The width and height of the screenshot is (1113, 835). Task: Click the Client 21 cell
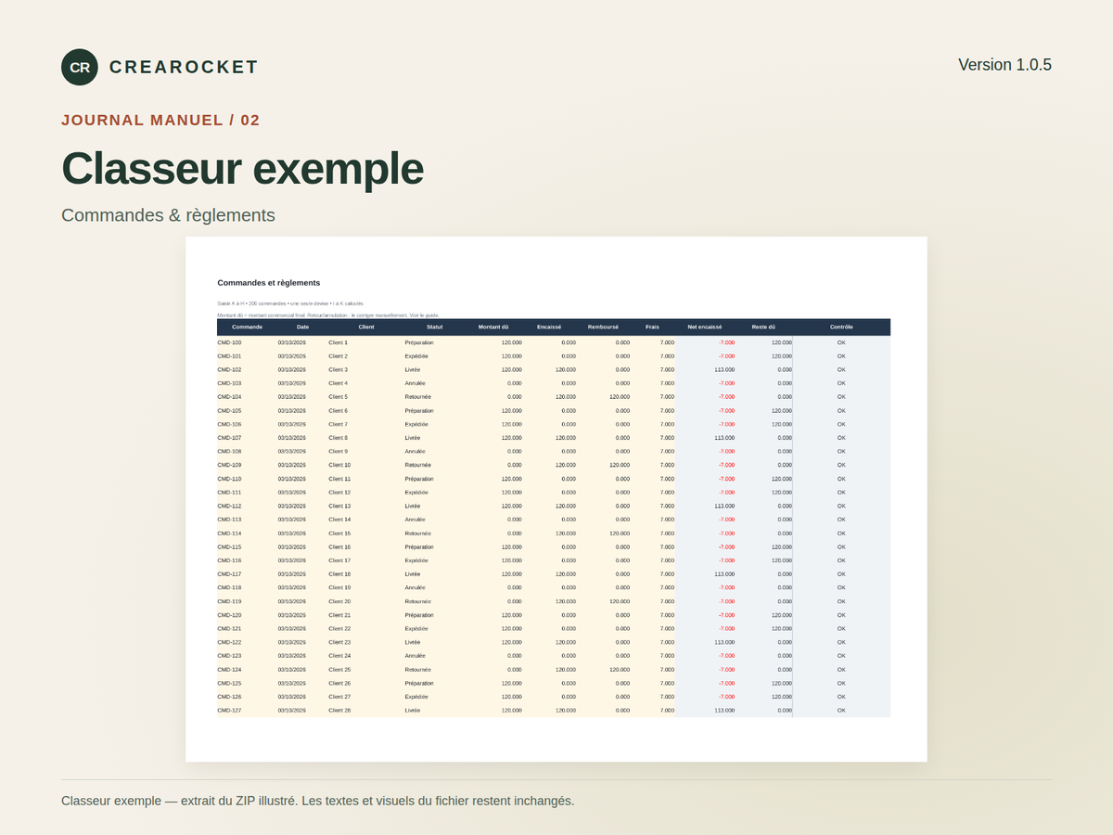click(339, 615)
